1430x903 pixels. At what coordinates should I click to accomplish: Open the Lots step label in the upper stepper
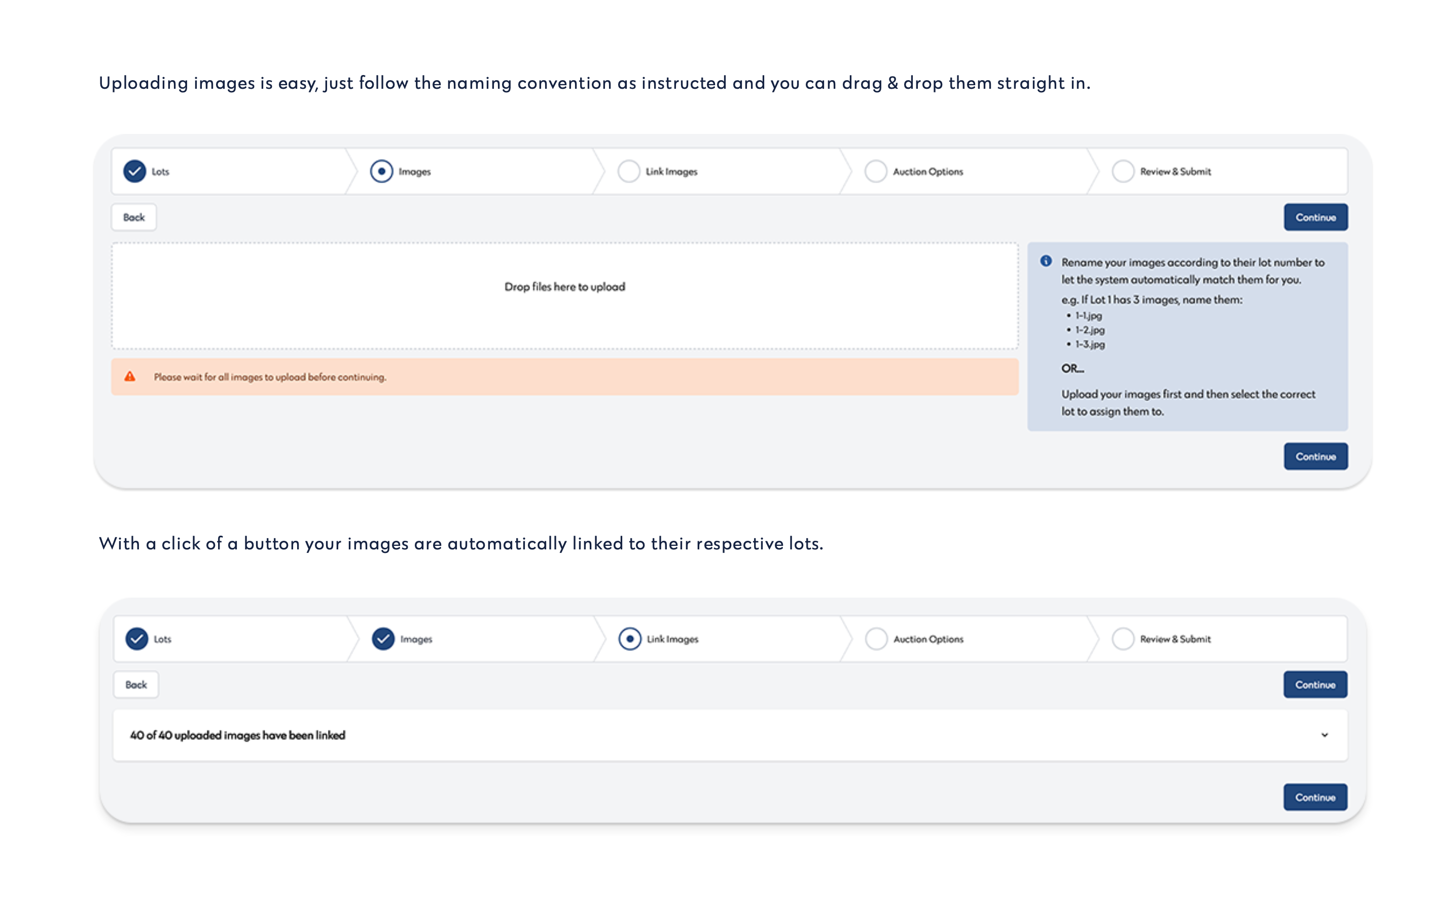pos(160,171)
